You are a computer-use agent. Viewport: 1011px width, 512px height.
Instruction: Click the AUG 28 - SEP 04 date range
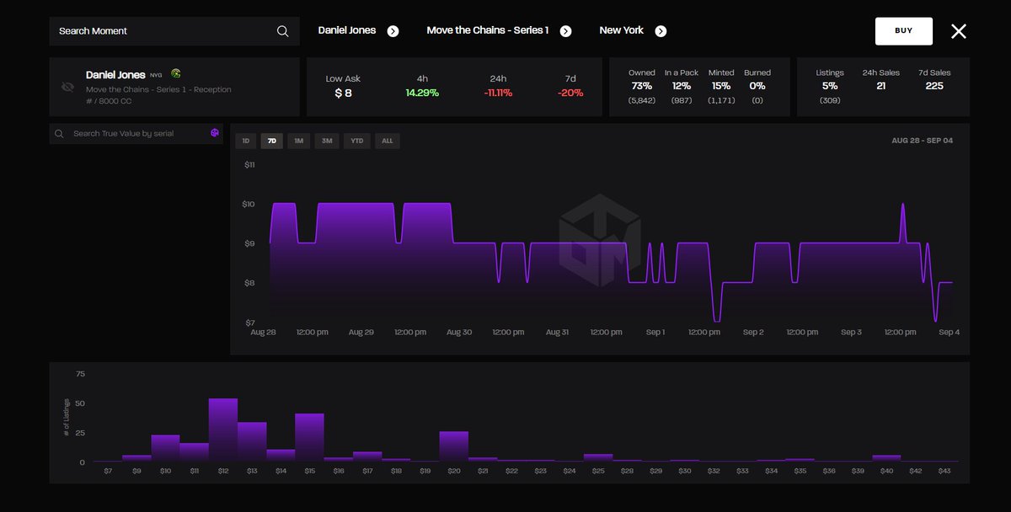click(922, 141)
